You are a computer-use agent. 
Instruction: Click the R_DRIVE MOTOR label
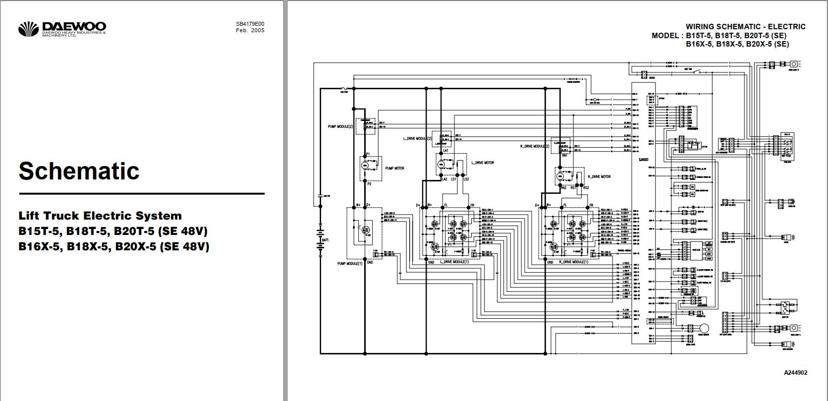(600, 176)
